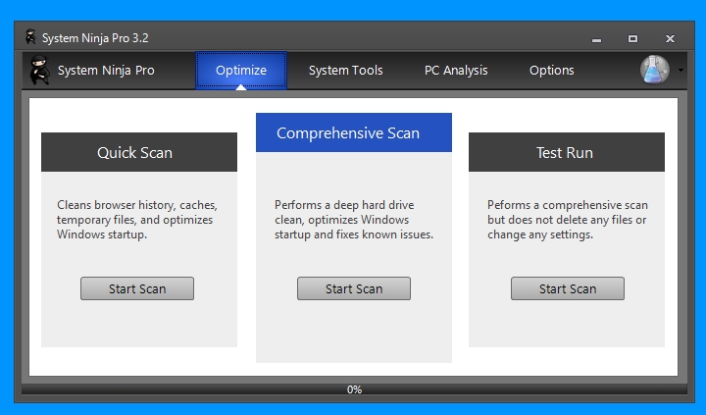Start the Comprehensive Scan
The image size is (706, 415).
pos(354,288)
